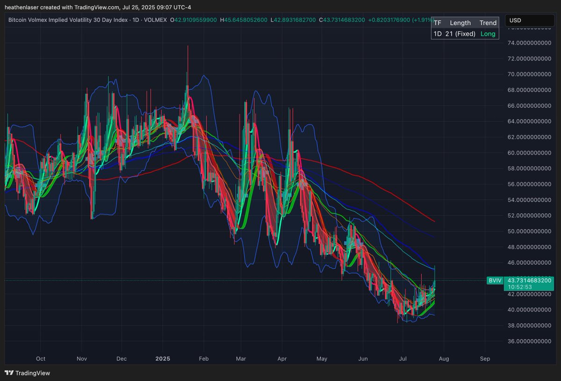
Task: Click the 21 (Fixed) length cell
Action: click(460, 34)
